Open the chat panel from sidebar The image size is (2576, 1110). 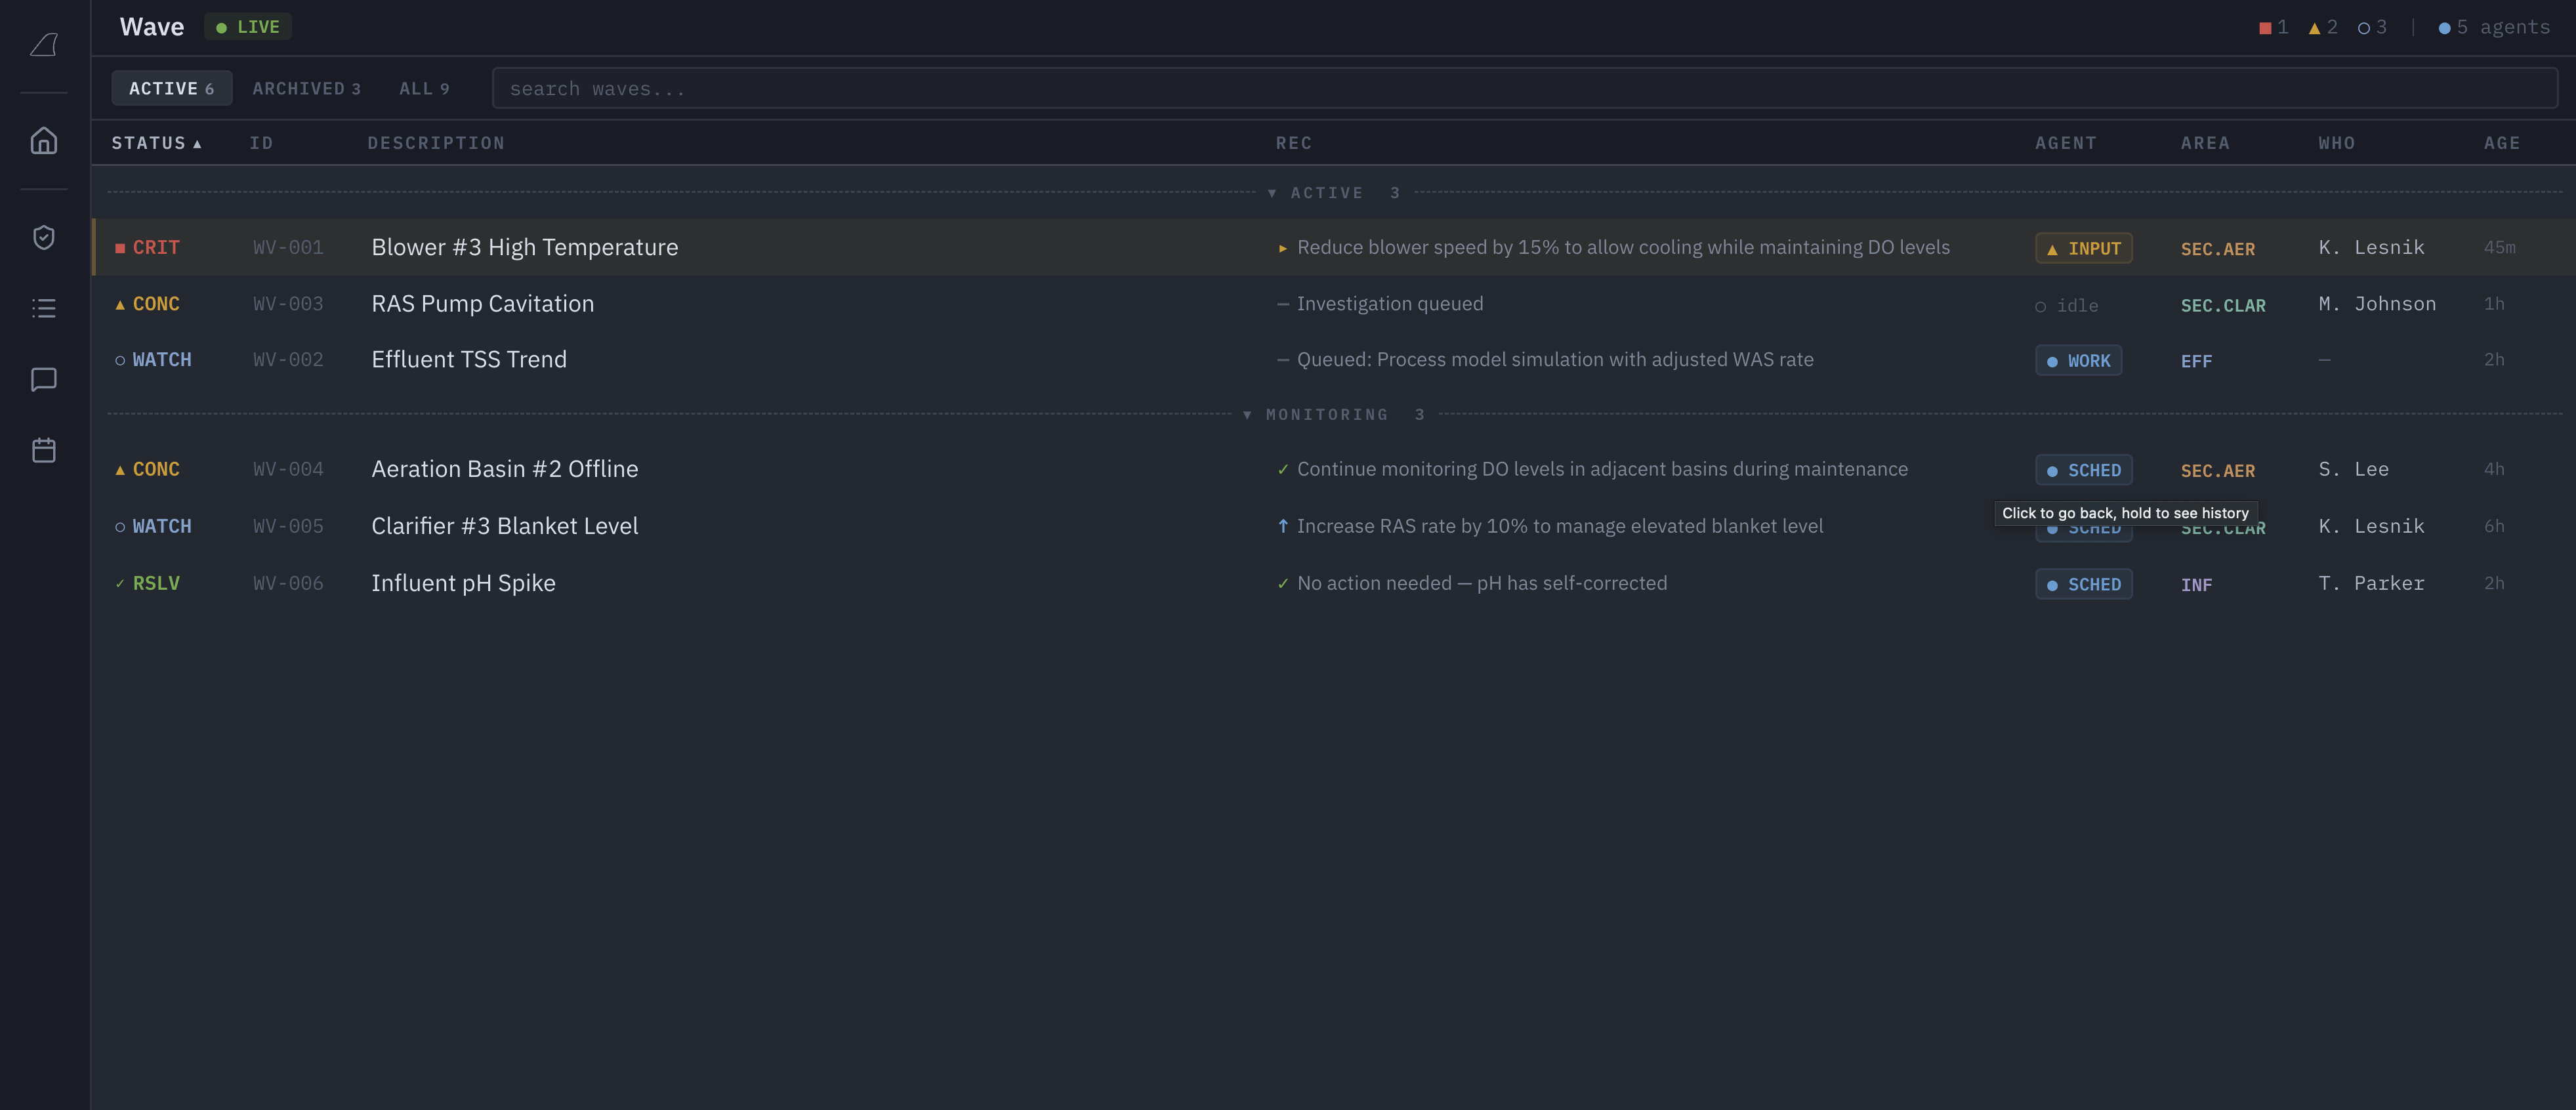tap(44, 378)
